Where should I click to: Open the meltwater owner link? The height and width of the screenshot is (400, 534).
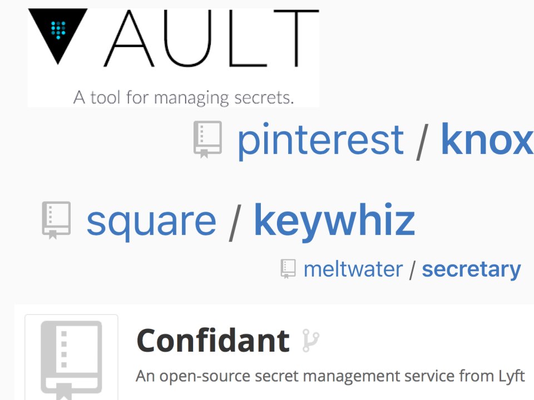[x=353, y=269]
